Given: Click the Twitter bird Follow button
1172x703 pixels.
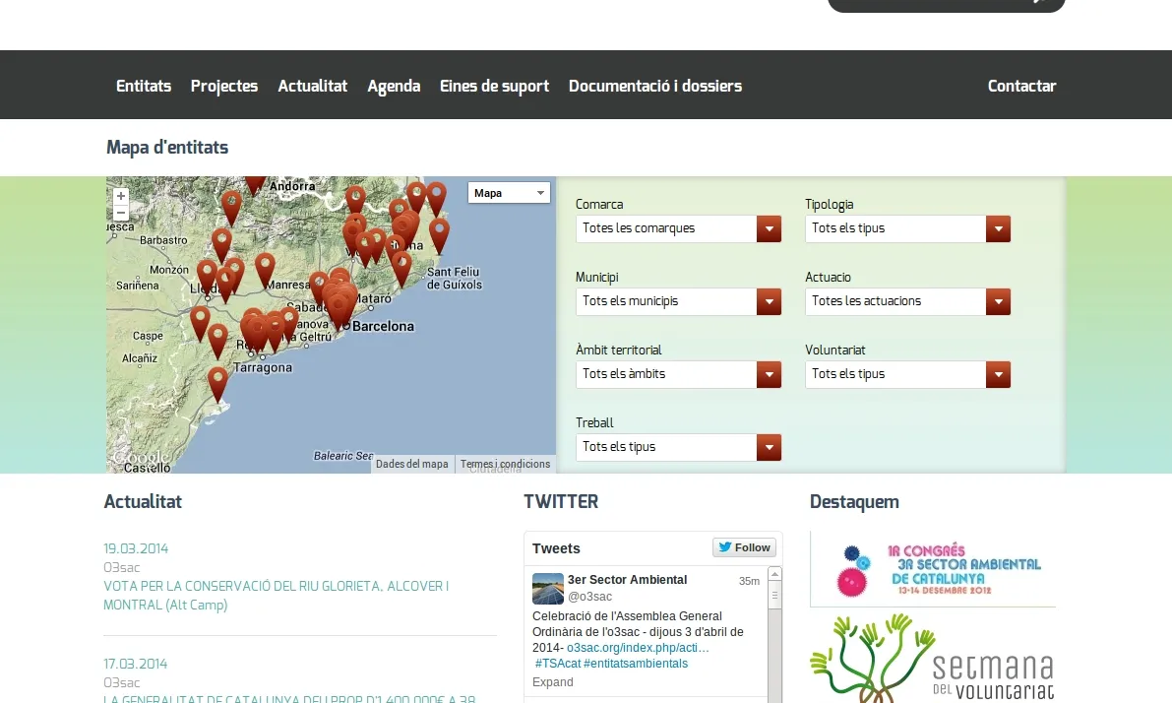Looking at the screenshot, I should (x=745, y=547).
